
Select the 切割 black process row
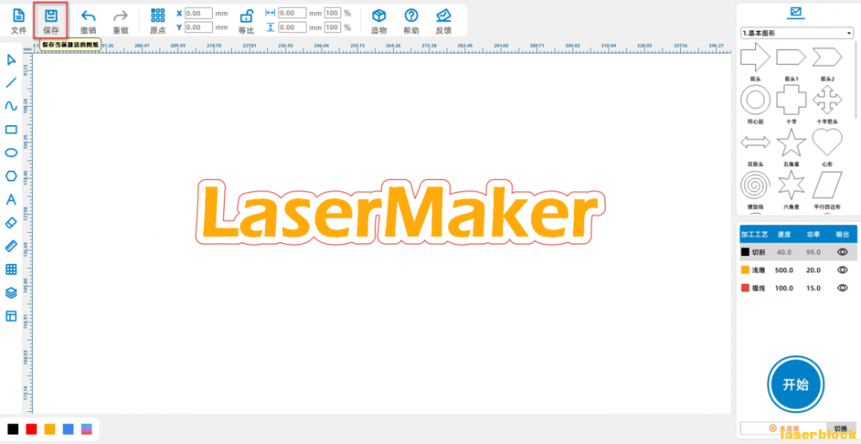click(798, 252)
